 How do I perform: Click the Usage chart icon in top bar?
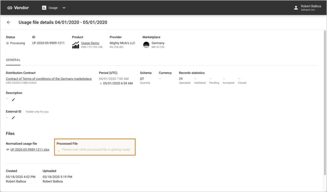(44, 8)
